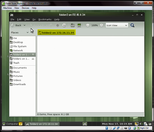Click the status bar text '0 items, Free space: 8.1 GB'
The width and height of the screenshot is (154, 132).
[x=53, y=114]
